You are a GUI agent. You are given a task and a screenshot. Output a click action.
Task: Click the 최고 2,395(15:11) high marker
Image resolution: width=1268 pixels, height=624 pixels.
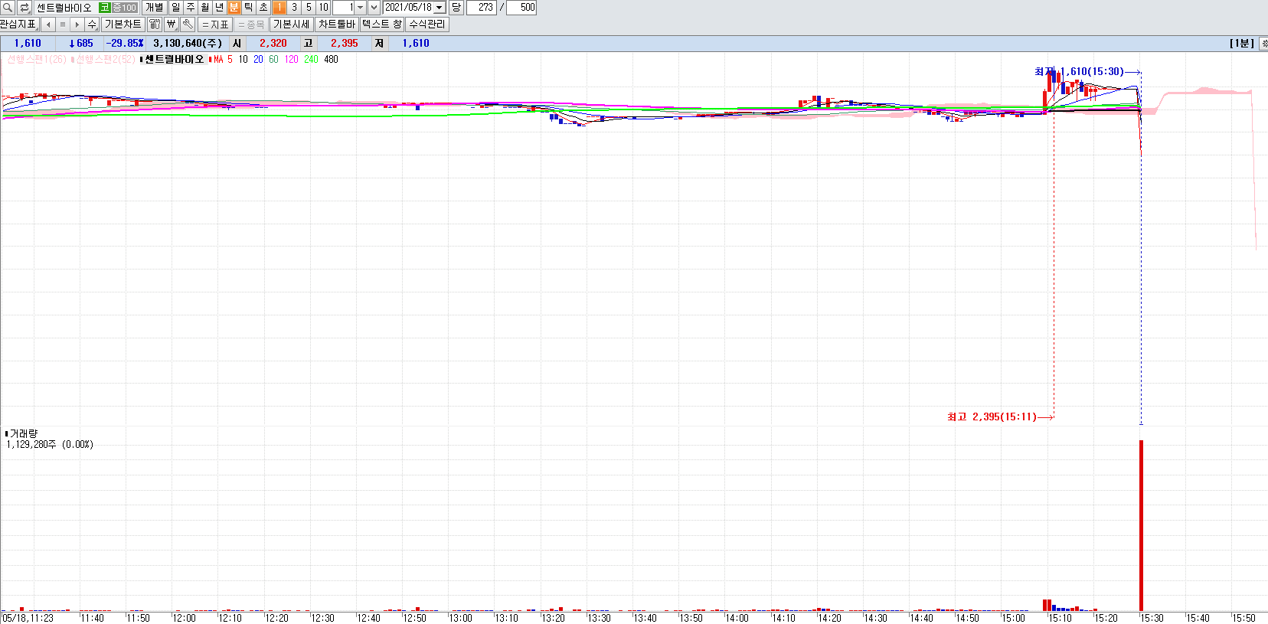tap(992, 417)
